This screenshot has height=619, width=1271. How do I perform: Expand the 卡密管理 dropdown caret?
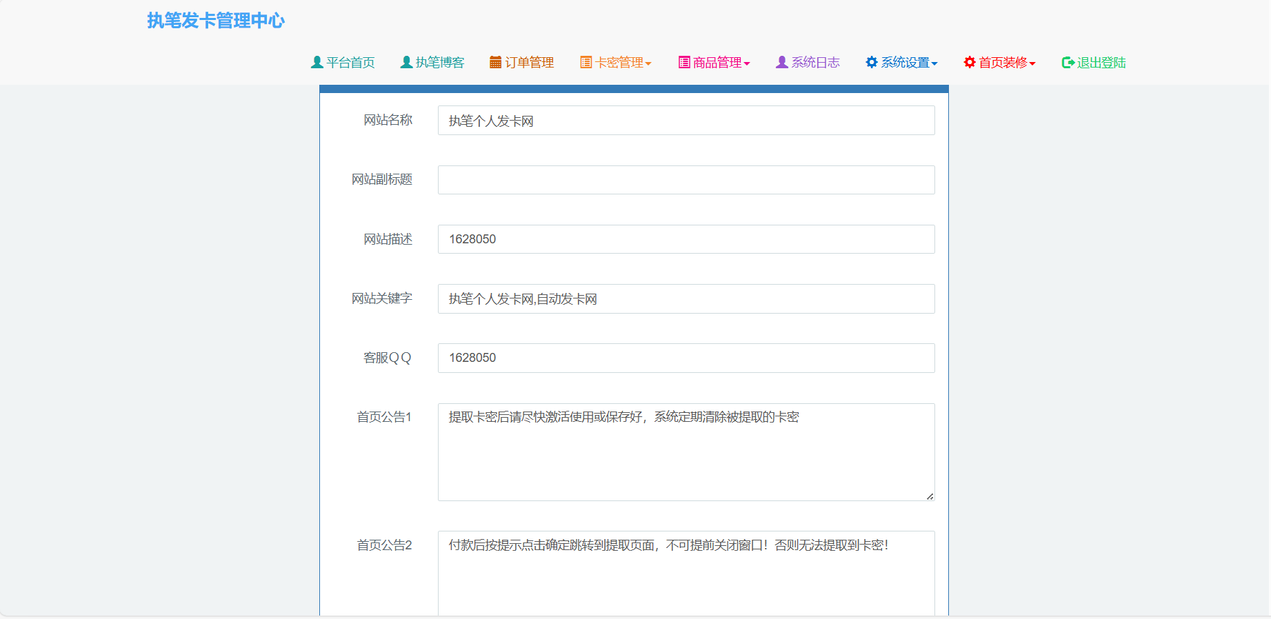(648, 63)
